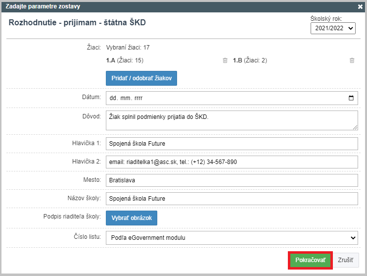Remove class 1.B using trash icon
Screen dimensions: 367x276
(x=352, y=60)
